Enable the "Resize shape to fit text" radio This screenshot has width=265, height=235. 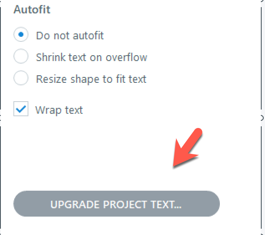point(21,79)
